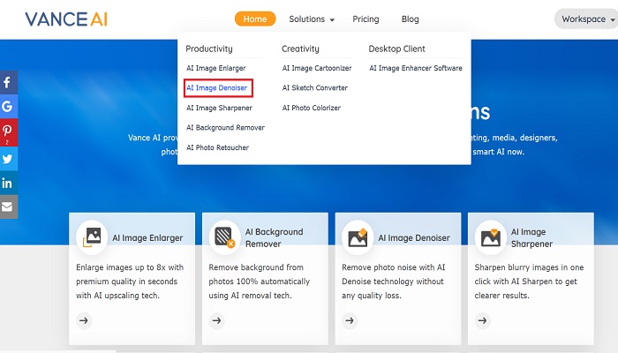Choose AI Photo Retoucher in the Solutions menu
Viewport: 618px width, 353px height.
tap(217, 147)
